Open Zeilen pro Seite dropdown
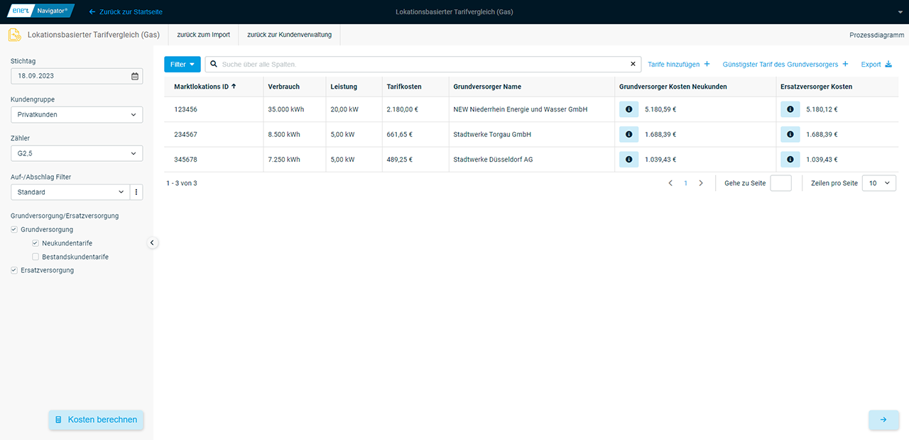The image size is (909, 440). click(x=878, y=183)
